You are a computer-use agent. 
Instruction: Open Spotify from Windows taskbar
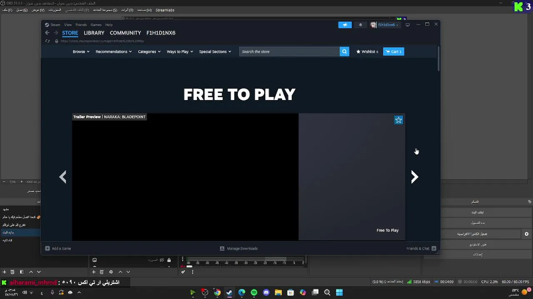pyautogui.click(x=254, y=293)
